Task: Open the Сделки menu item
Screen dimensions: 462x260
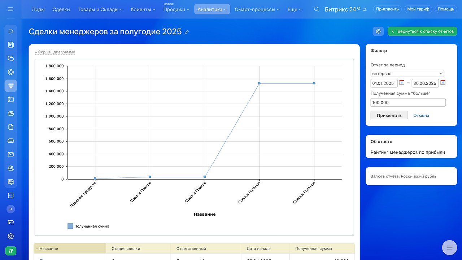Action: pos(61,9)
